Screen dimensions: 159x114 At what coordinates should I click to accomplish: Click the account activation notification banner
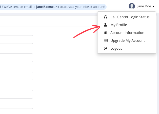53,7
